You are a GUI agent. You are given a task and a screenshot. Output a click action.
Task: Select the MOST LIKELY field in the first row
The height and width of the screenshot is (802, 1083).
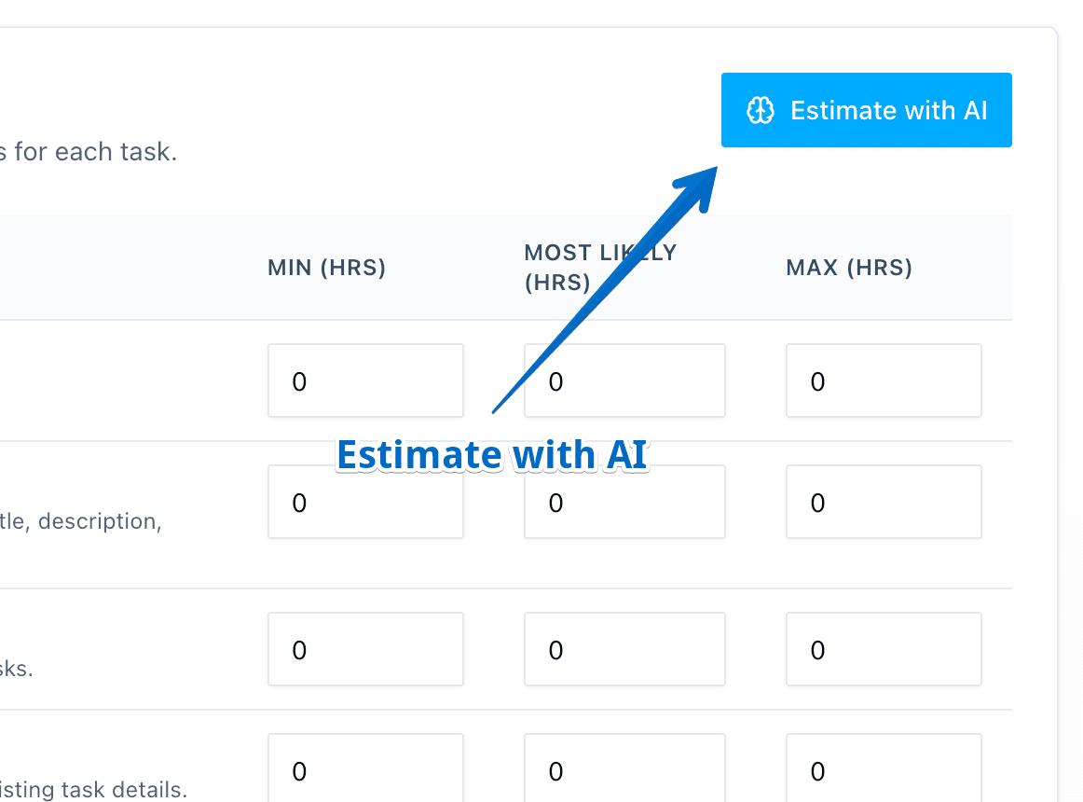point(624,380)
